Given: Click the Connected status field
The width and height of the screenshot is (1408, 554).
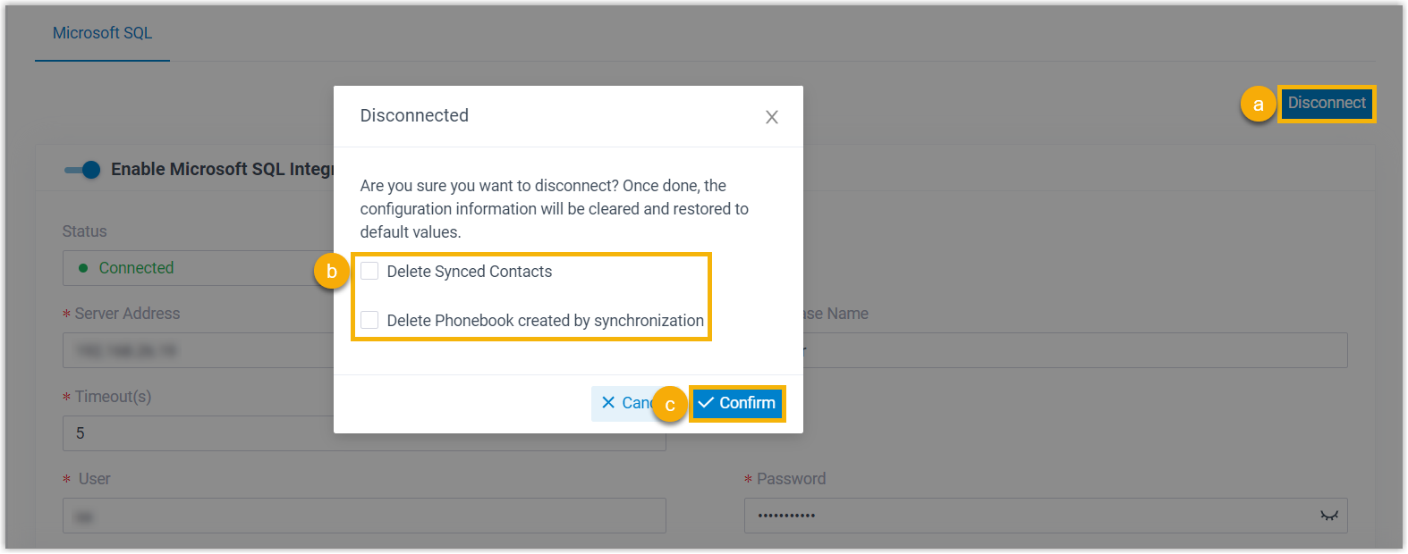Looking at the screenshot, I should pos(197,268).
